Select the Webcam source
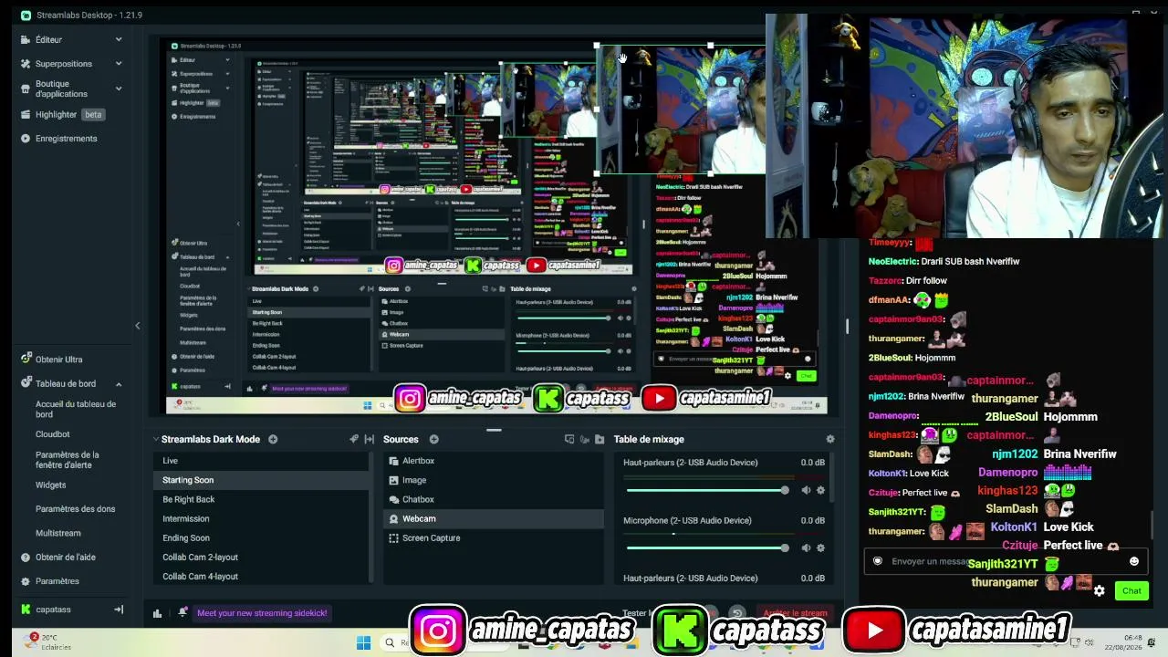Screen dimensions: 1168x657 [x=494, y=518]
